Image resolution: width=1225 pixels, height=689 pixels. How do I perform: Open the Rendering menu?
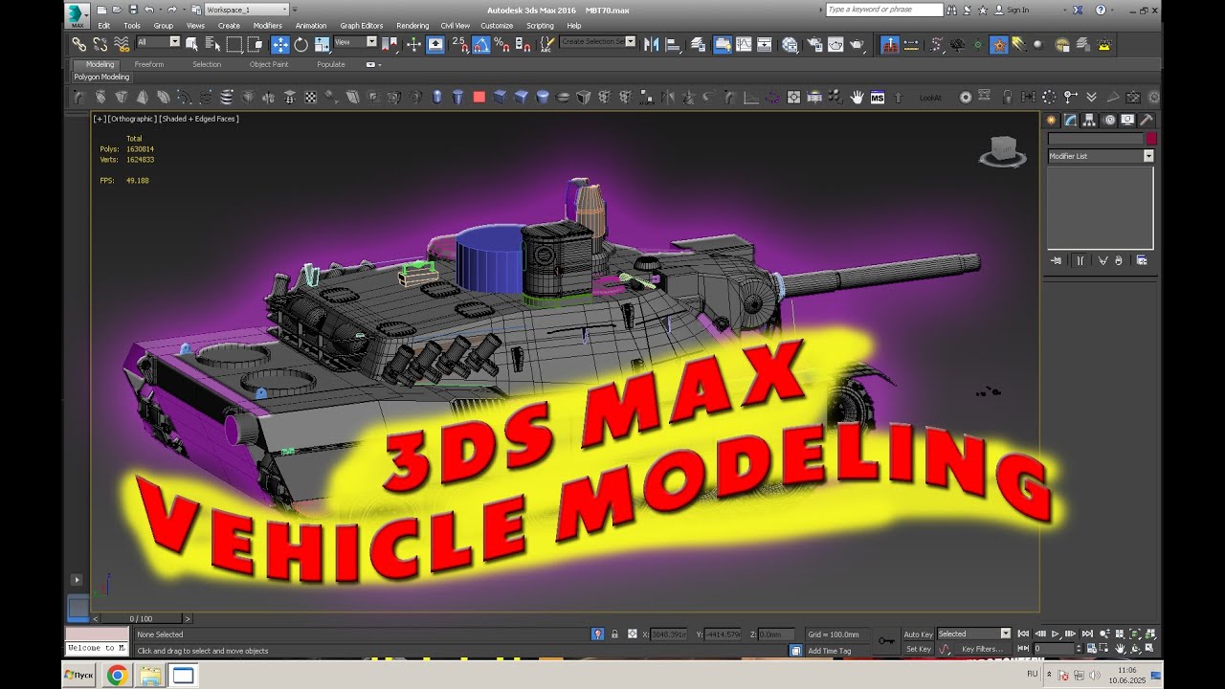[412, 26]
